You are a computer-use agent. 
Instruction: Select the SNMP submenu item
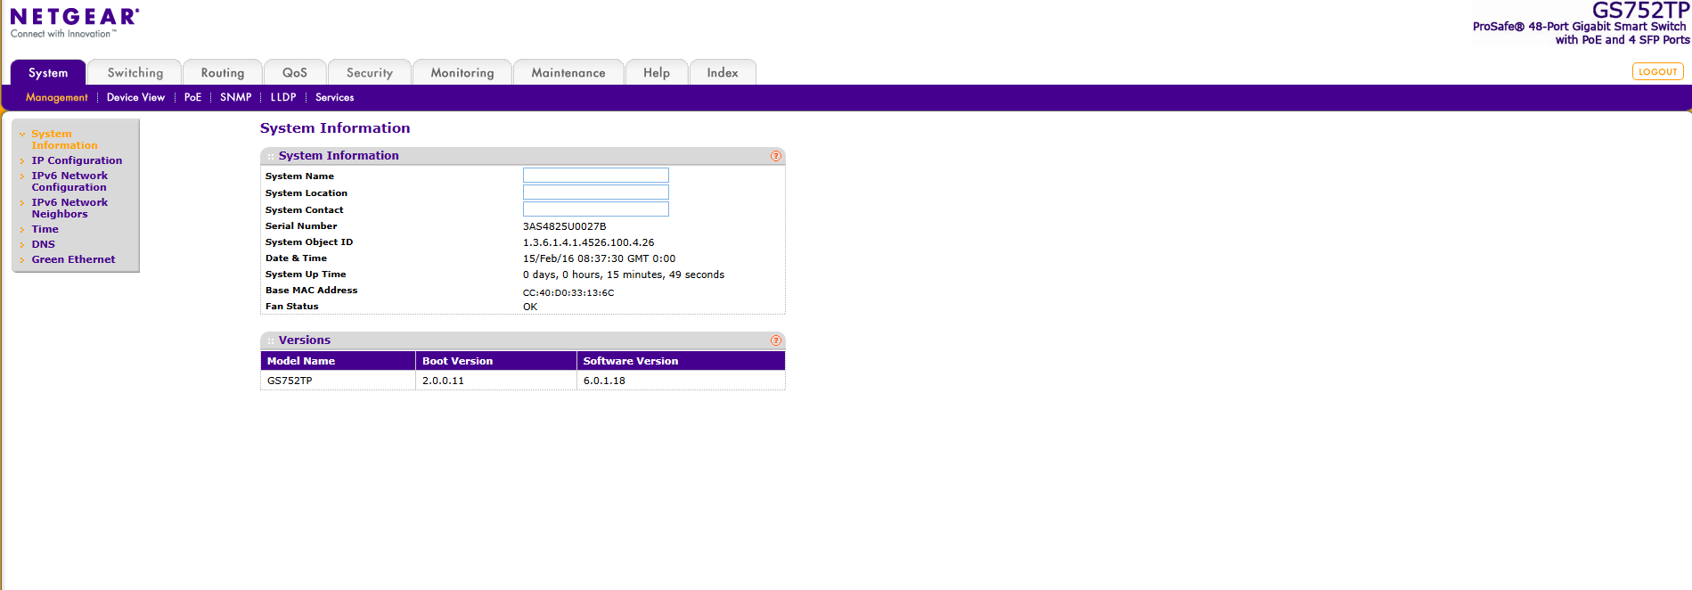(x=235, y=97)
